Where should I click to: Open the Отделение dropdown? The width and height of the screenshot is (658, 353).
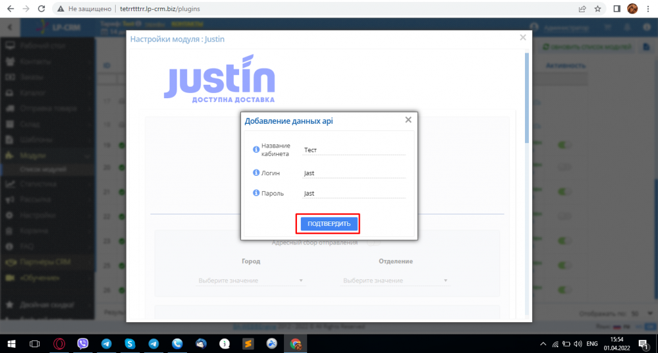coord(395,280)
